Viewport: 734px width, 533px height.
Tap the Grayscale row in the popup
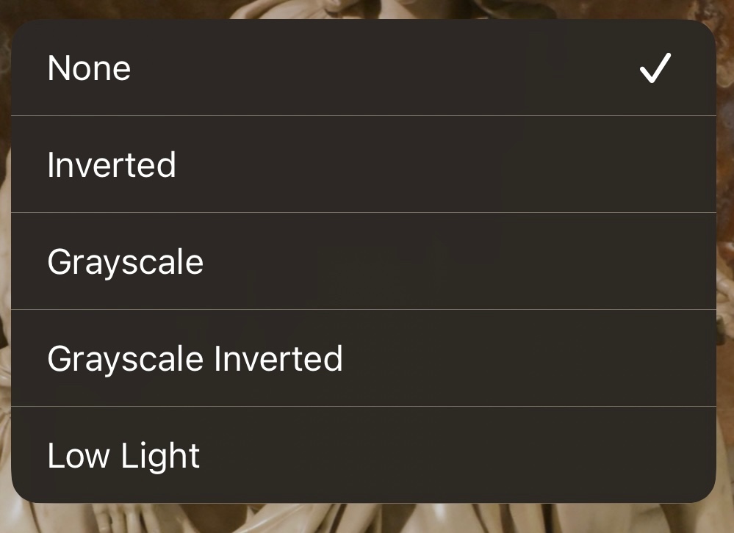[363, 261]
